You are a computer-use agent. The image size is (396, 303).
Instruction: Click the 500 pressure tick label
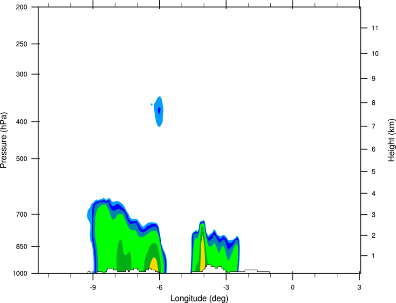pos(21,158)
